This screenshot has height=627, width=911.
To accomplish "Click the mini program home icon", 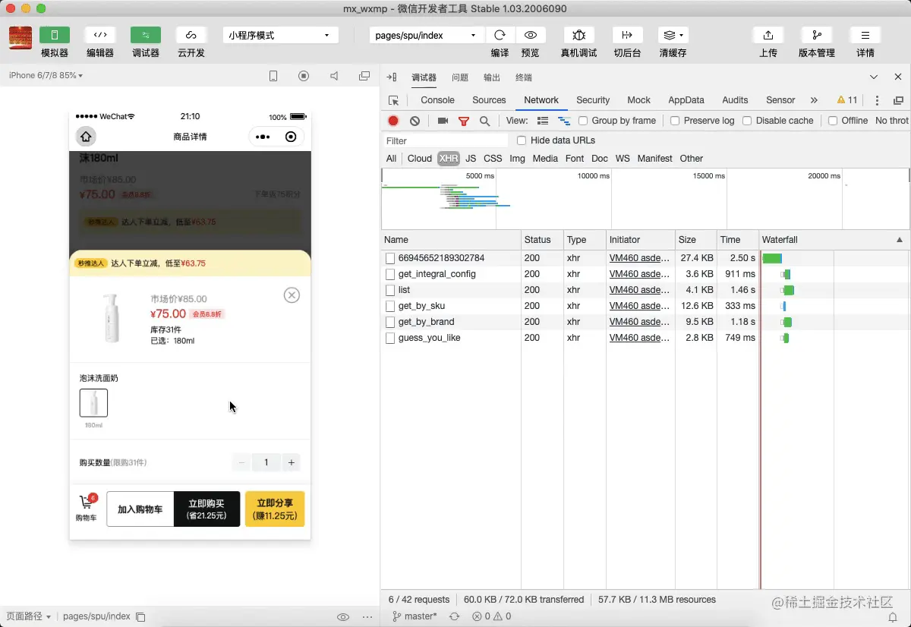I will click(86, 137).
